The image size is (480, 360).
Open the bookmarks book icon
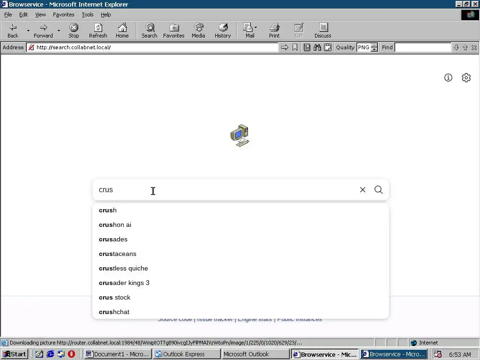307,47
